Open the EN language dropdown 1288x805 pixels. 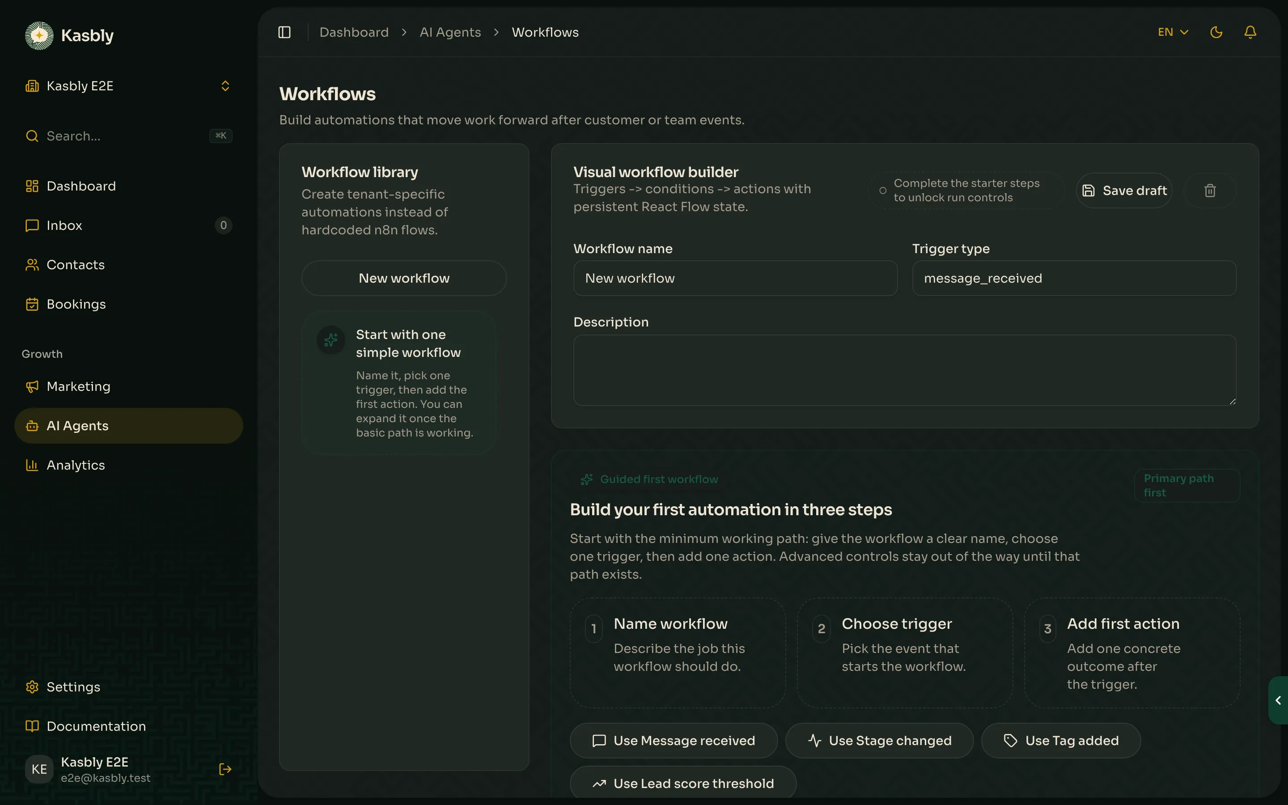(1173, 33)
